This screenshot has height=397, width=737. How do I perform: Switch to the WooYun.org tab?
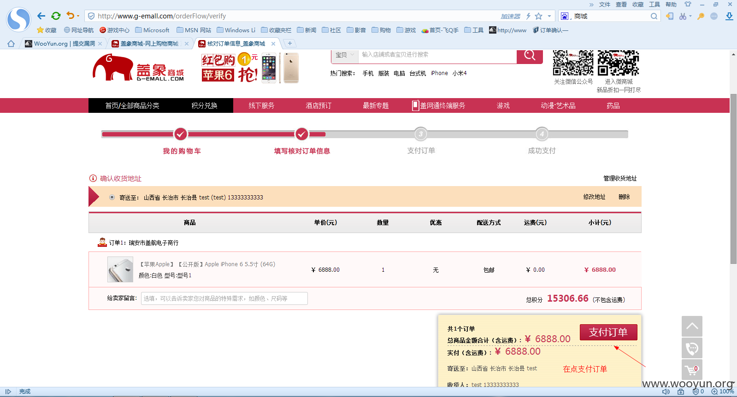[x=64, y=44]
